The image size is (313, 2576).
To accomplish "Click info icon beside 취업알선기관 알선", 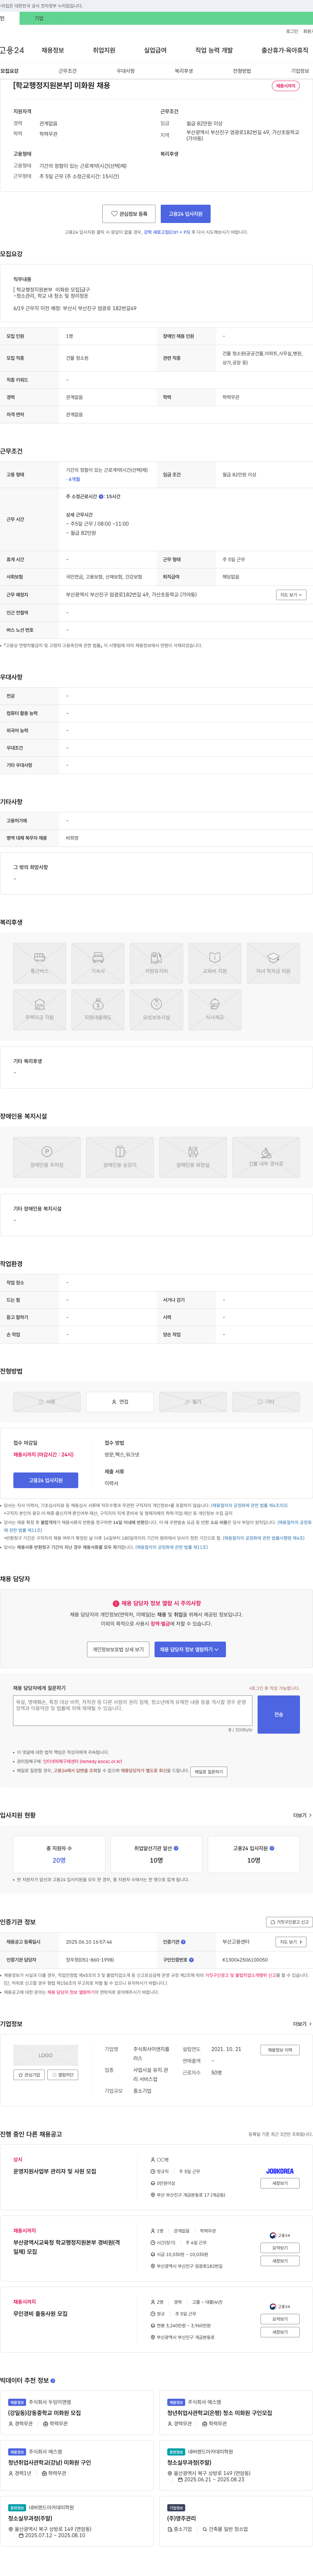I will click(176, 1848).
